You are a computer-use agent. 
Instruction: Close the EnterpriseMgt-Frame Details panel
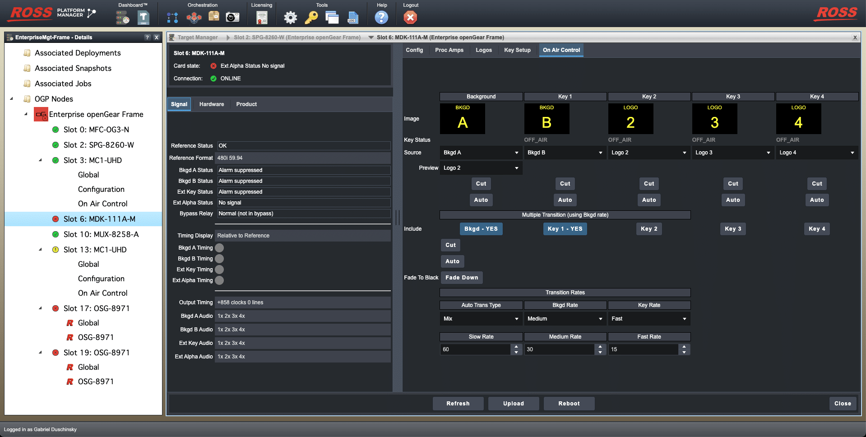tap(157, 37)
